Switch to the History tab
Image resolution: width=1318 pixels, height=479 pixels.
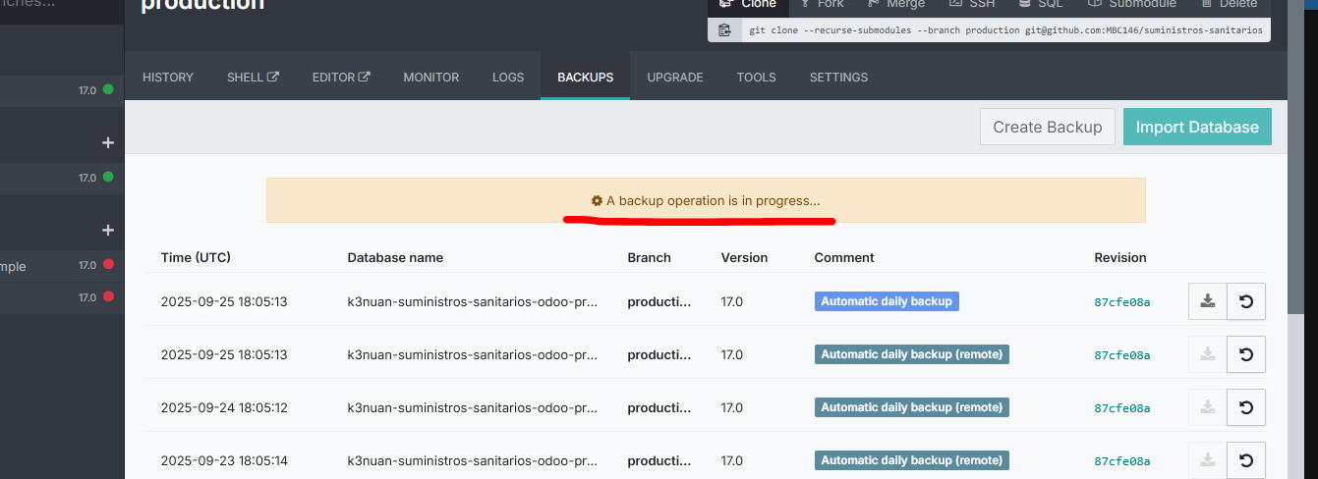coord(168,78)
